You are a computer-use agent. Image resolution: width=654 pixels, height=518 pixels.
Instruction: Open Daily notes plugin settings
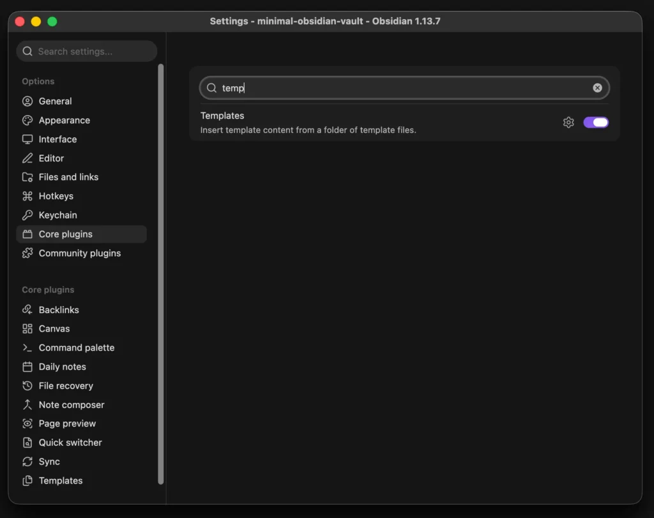point(81,367)
